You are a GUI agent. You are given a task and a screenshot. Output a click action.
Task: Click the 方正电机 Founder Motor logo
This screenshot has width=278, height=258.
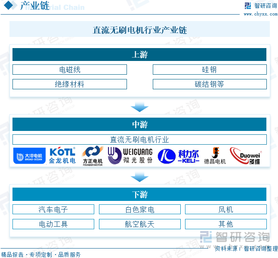tap(93, 156)
